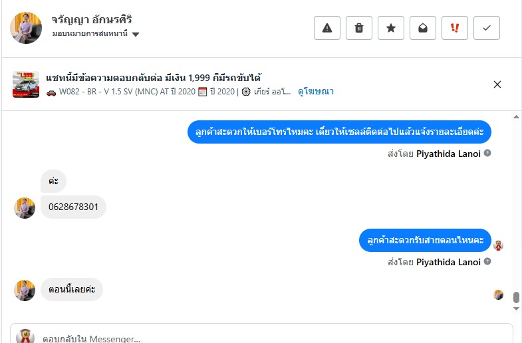Click customer avatar beside "ตอนนี้เลยค่ะ" message
The height and width of the screenshot is (343, 522).
pos(25,290)
